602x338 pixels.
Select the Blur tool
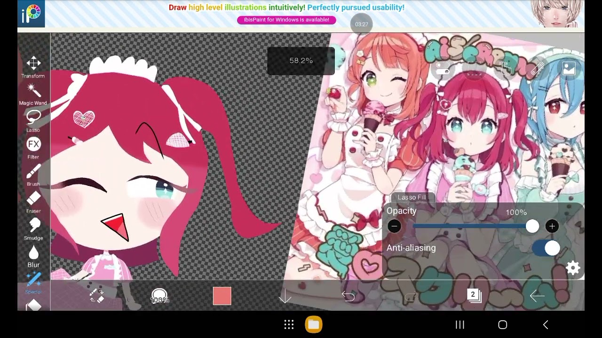point(33,256)
